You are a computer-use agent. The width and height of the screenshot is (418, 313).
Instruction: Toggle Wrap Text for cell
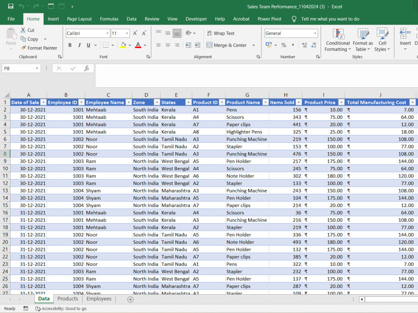[221, 33]
